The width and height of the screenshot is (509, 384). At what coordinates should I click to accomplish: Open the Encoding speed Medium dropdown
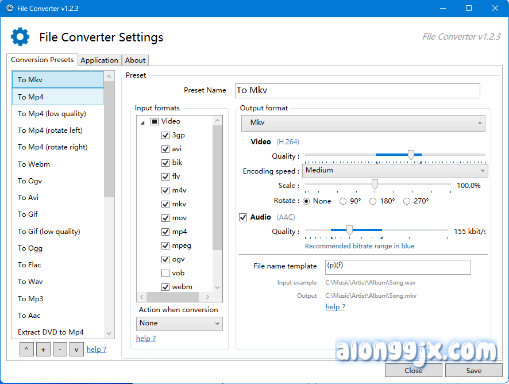pos(395,171)
